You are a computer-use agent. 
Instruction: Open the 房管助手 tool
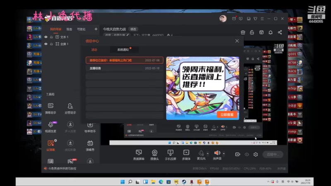pyautogui.click(x=70, y=109)
